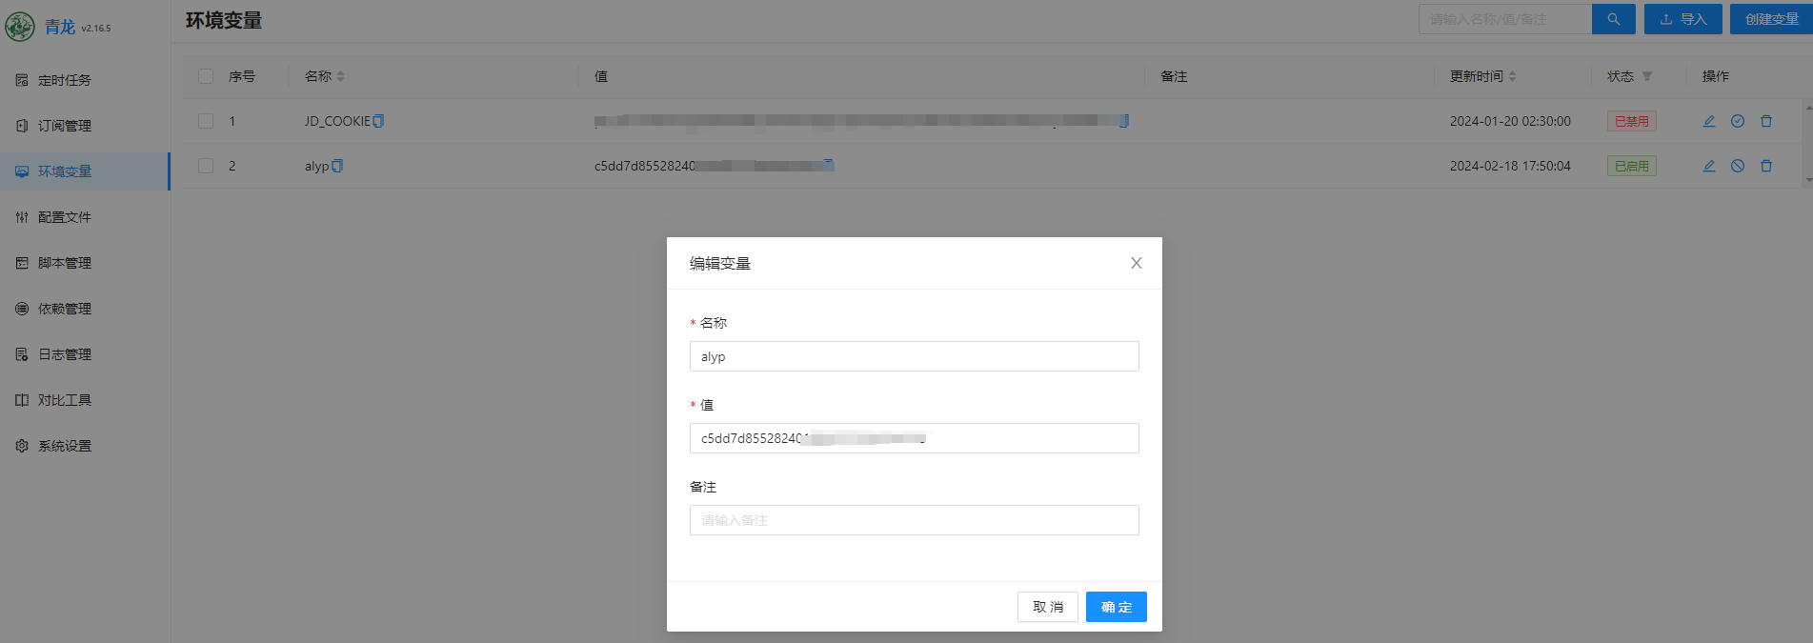Click the trash icon in alyp row

(1766, 166)
